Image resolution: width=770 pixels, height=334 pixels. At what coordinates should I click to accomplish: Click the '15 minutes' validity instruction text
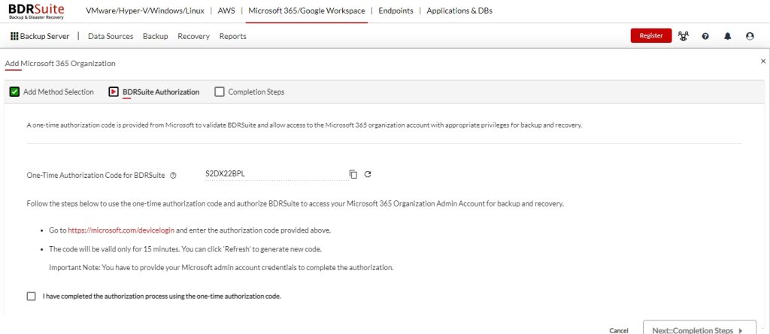(185, 248)
